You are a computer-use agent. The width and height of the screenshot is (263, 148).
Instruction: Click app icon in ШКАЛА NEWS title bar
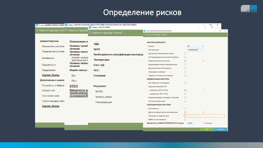tap(90, 27)
